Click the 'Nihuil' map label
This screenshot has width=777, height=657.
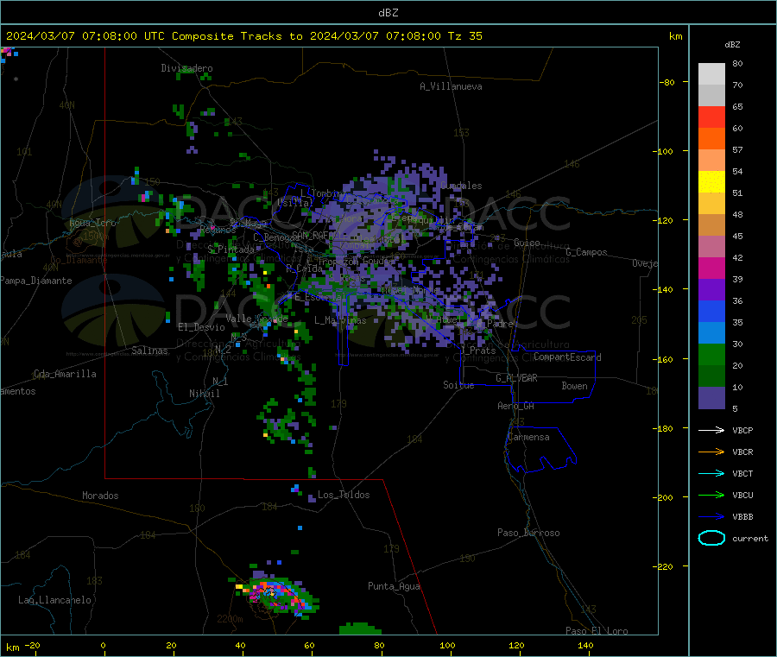click(204, 394)
